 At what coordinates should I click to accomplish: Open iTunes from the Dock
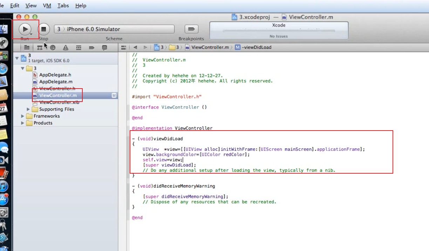coord(4,186)
